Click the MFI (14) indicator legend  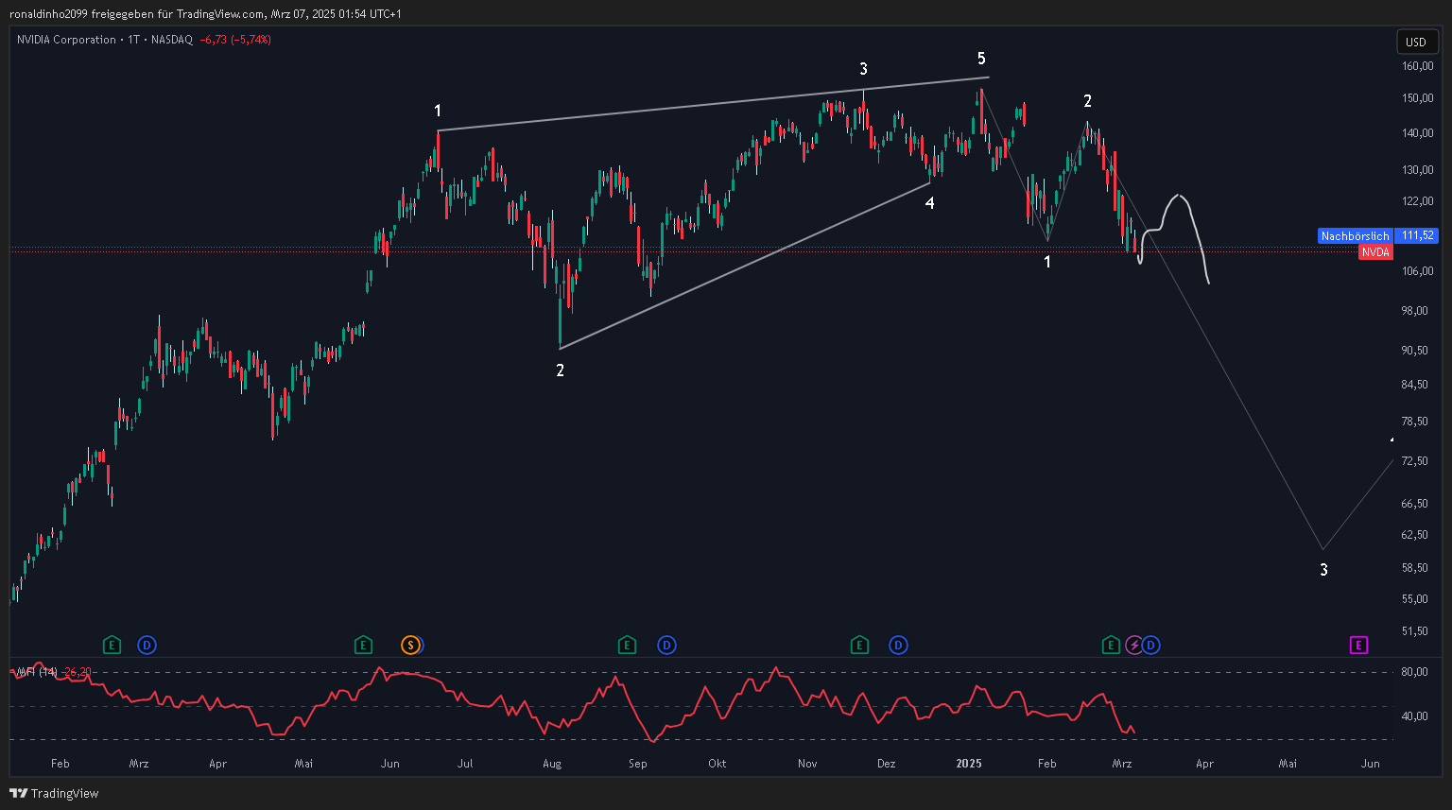coord(38,672)
